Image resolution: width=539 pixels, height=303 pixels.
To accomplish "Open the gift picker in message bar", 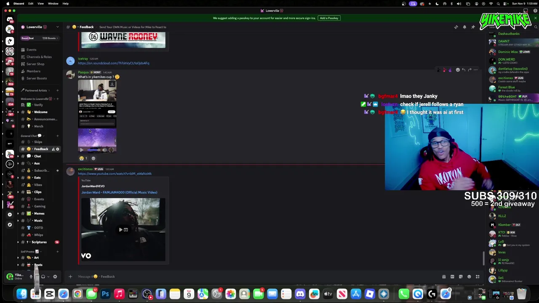I will 444,276.
